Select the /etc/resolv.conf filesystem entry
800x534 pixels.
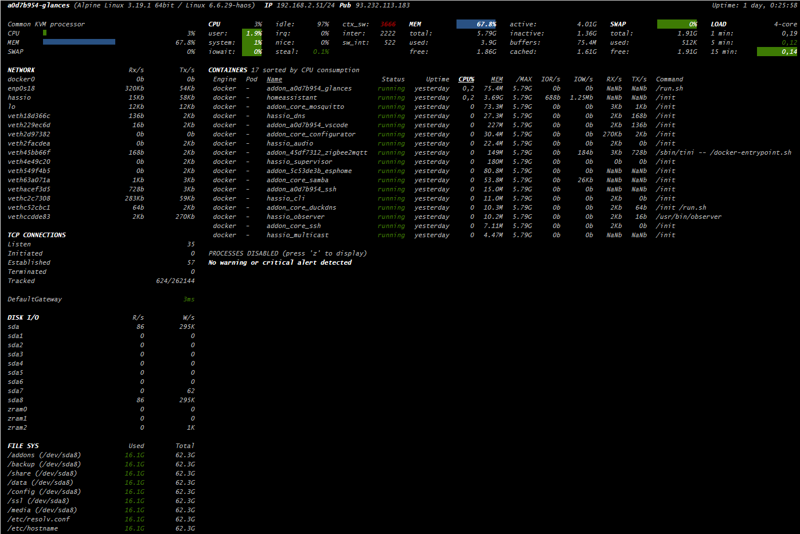38,519
